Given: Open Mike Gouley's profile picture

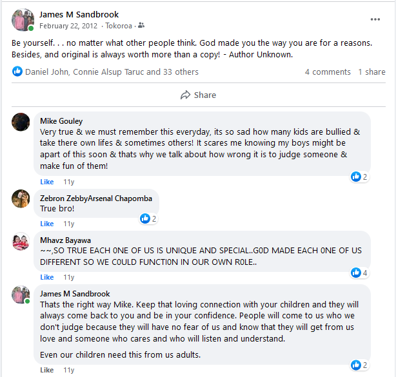Looking at the screenshot, I should point(21,122).
